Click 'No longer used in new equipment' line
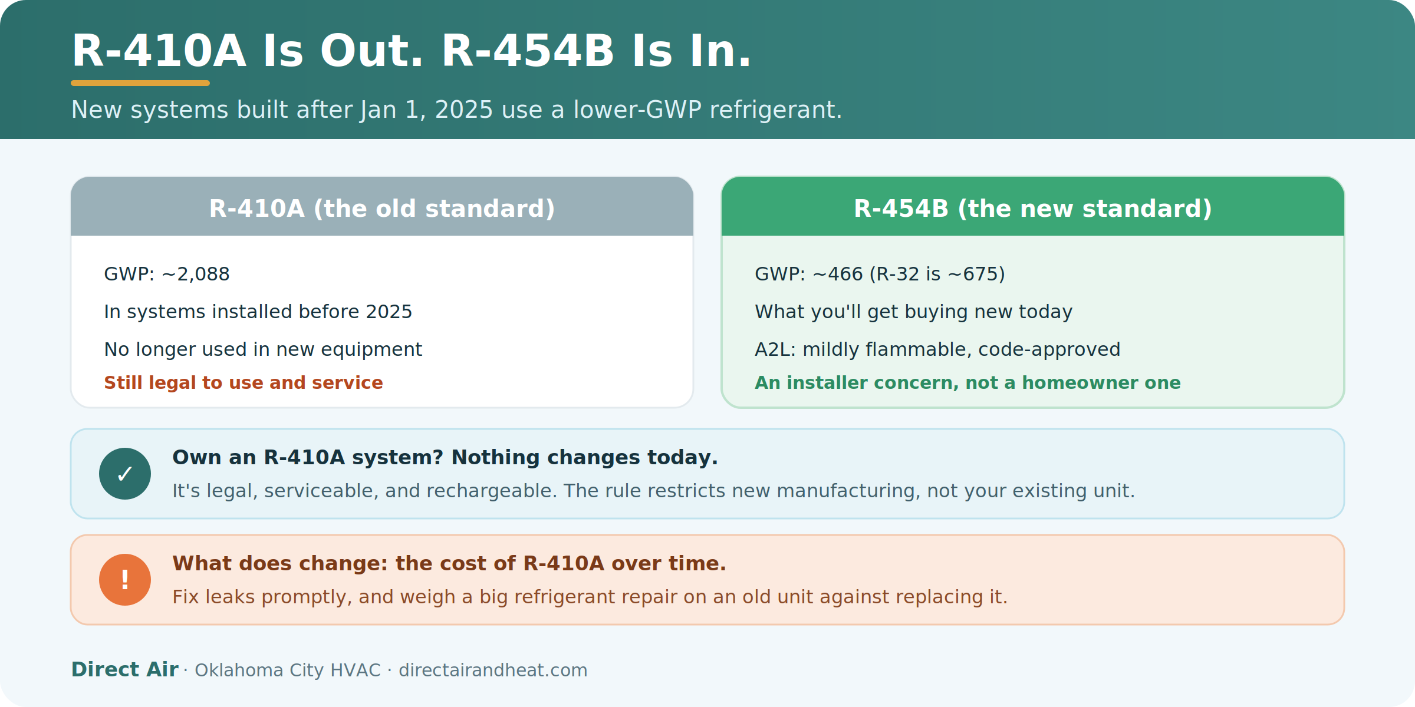 (263, 350)
